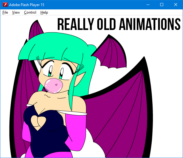
Task: Click the 'Really Old Animations' title text
Action: pos(119,24)
